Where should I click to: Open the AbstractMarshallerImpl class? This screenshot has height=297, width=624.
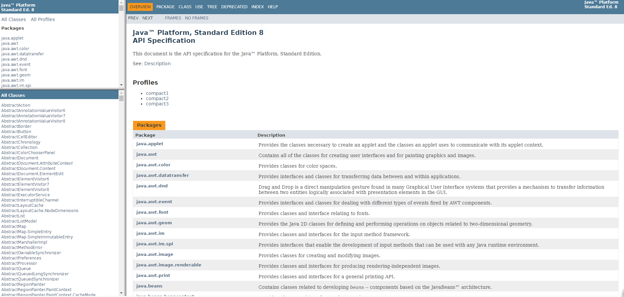coord(24,242)
